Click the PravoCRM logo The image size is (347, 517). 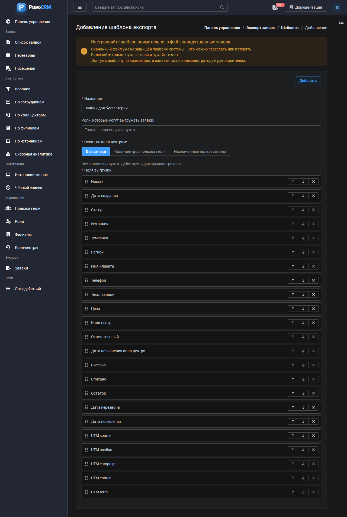(34, 7)
